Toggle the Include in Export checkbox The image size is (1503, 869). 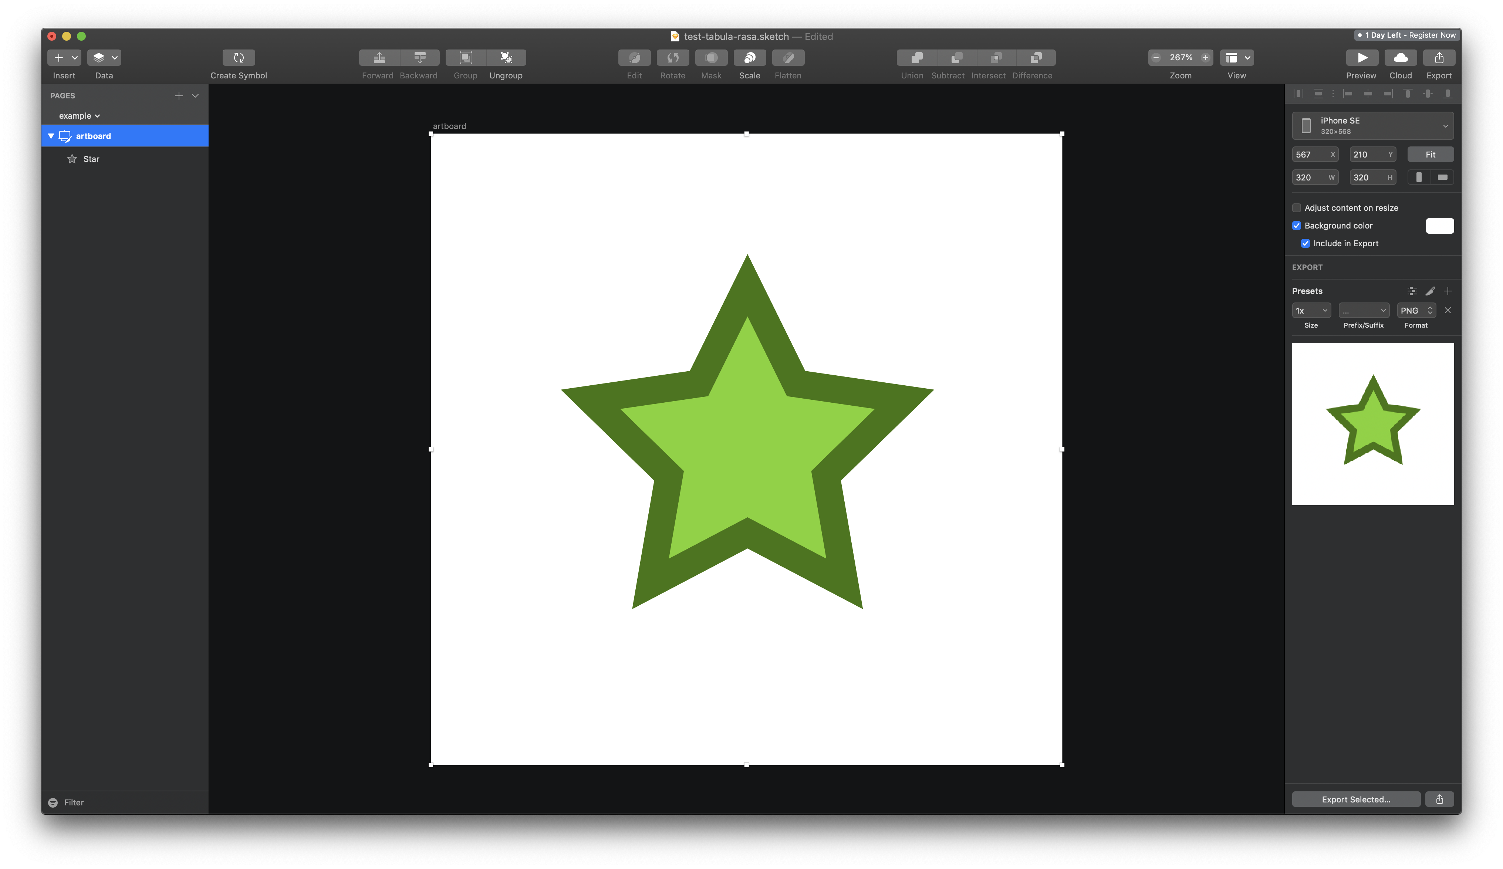click(x=1305, y=243)
